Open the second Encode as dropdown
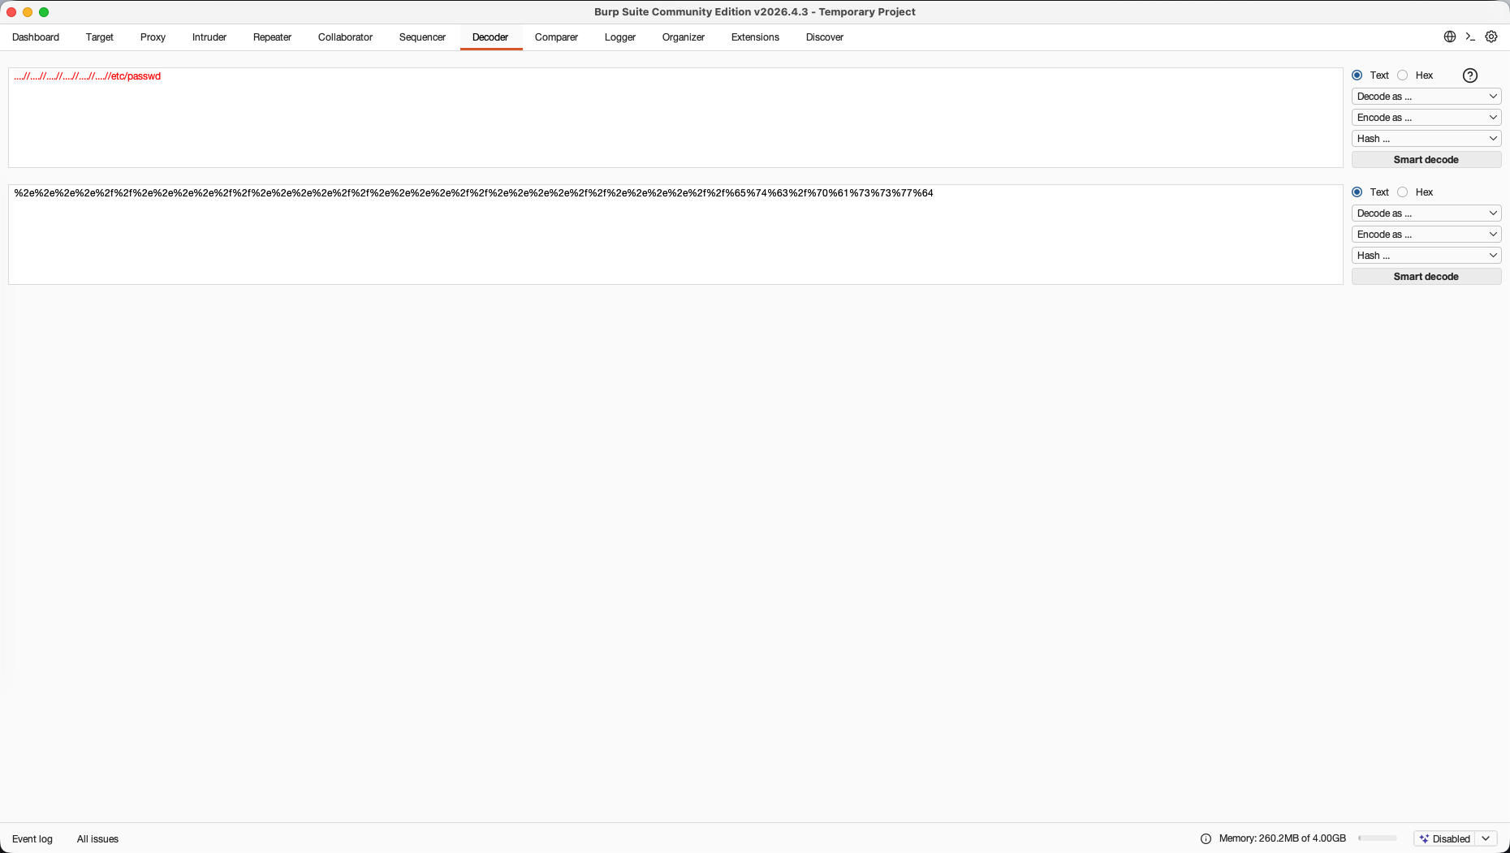 pyautogui.click(x=1426, y=235)
